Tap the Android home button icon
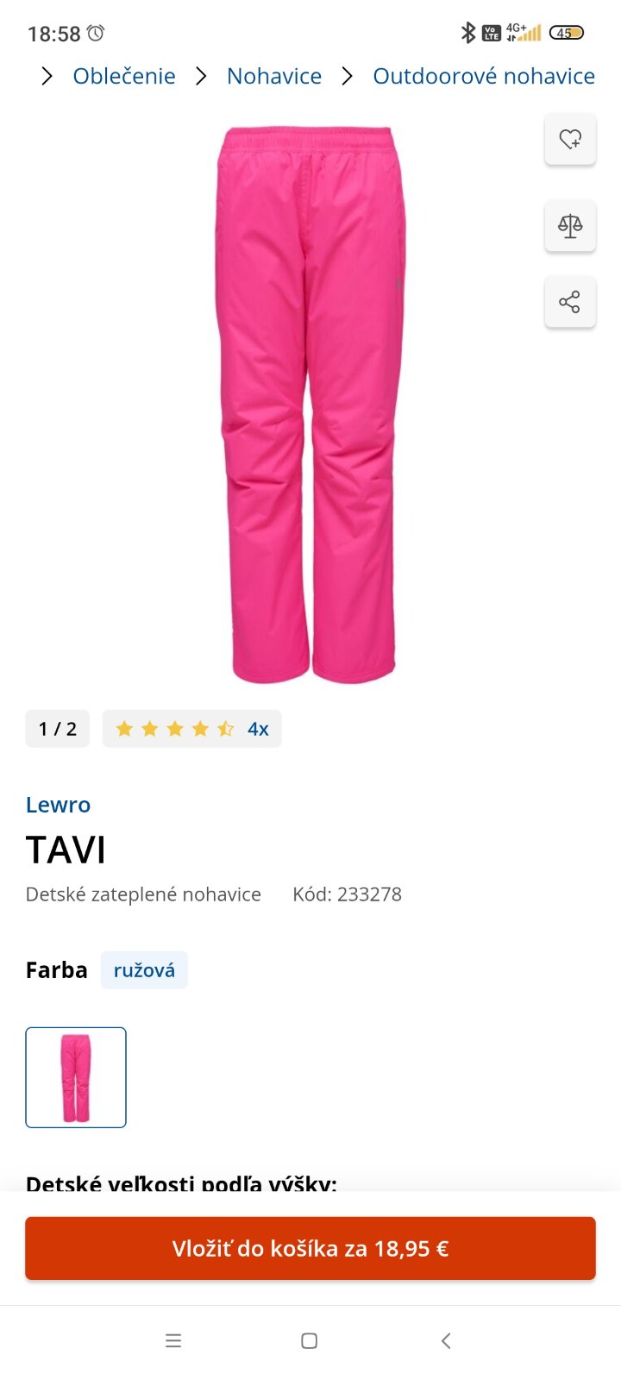The width and height of the screenshot is (621, 1380). (x=310, y=1340)
